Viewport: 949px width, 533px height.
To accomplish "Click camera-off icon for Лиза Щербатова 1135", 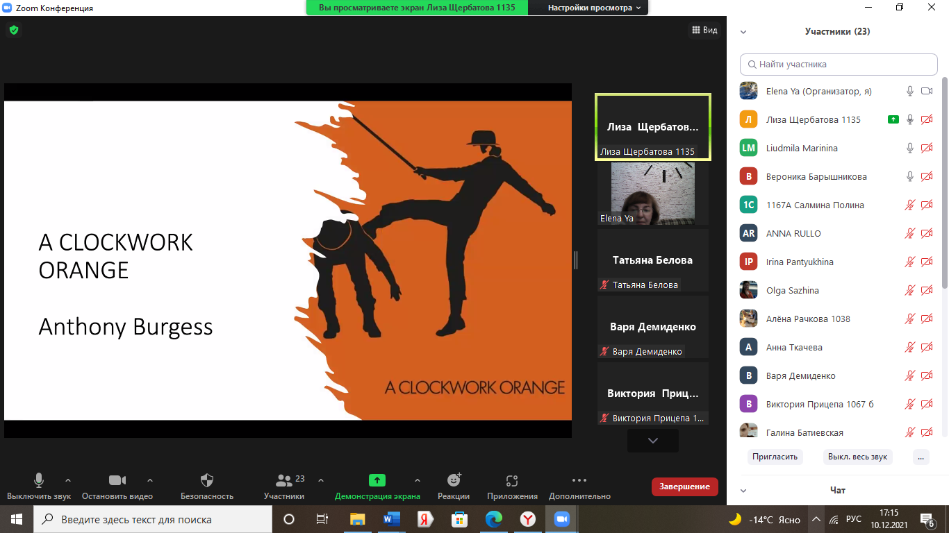I will point(927,119).
